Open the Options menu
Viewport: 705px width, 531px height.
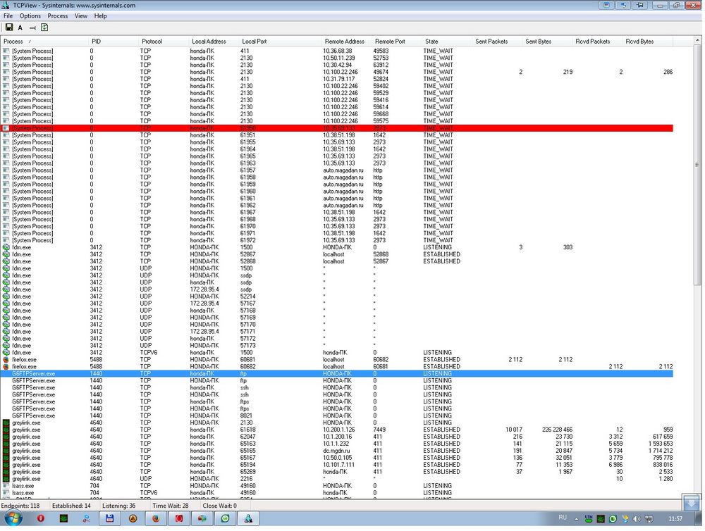pos(30,15)
